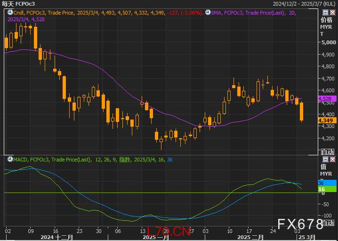Click the clock icon before SMA legend
This screenshot has width=338, height=241.
(208, 13)
